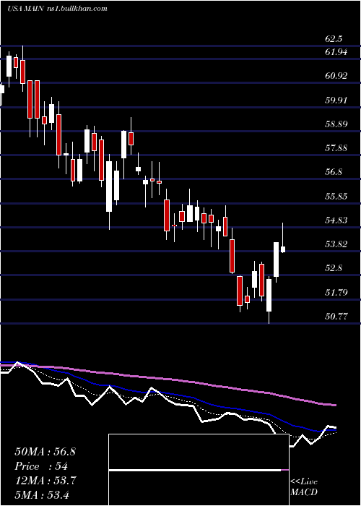Click the 51.79 price axis label
Viewport: 361px width, 506px height.
(336, 292)
